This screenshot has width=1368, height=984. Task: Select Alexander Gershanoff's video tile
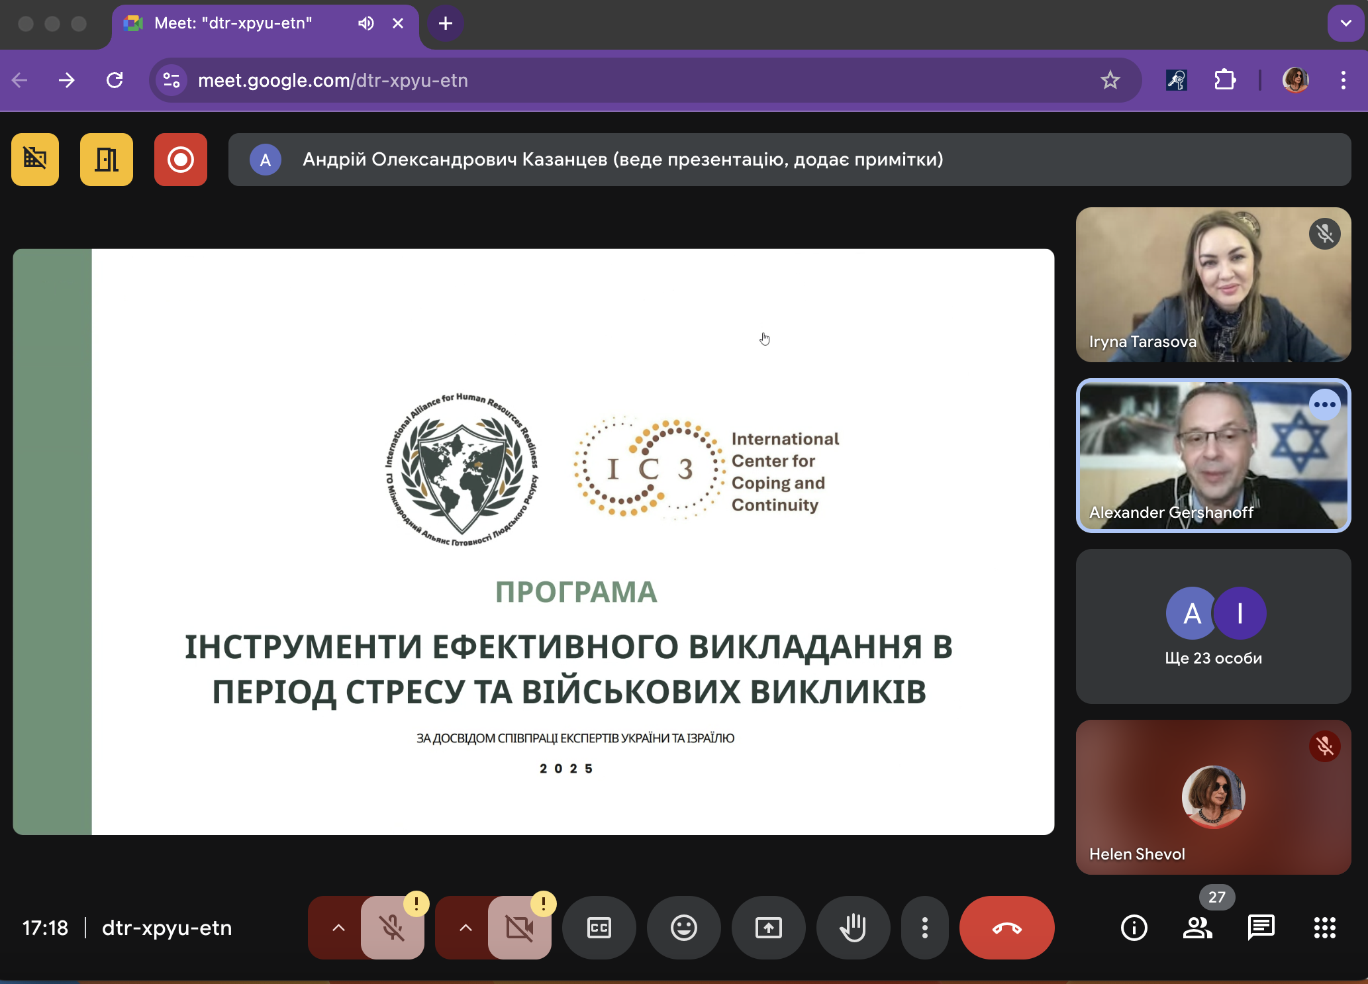[x=1214, y=456]
